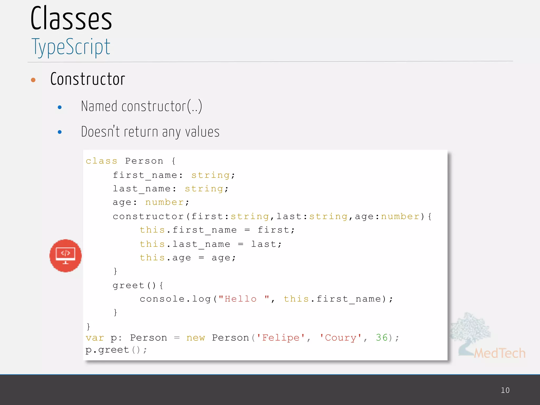Click the 'p.greet();' code line
This screenshot has height=405, width=540.
[x=116, y=350]
